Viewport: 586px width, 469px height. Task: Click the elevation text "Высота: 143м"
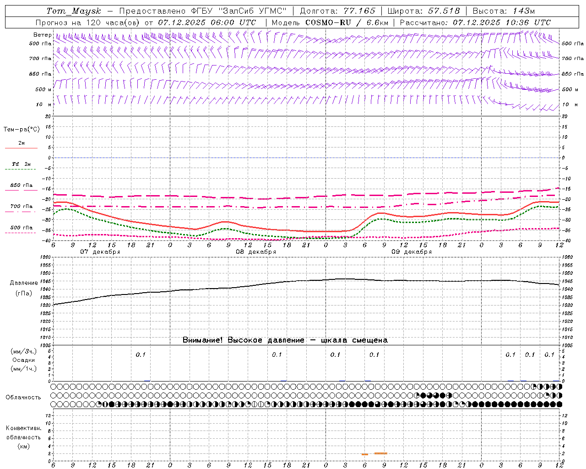pyautogui.click(x=504, y=11)
